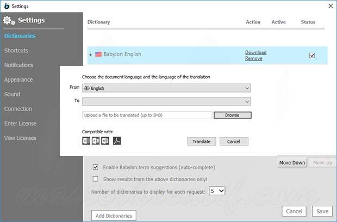337x222 pixels.
Task: Open Connection settings
Action: pyautogui.click(x=18, y=109)
